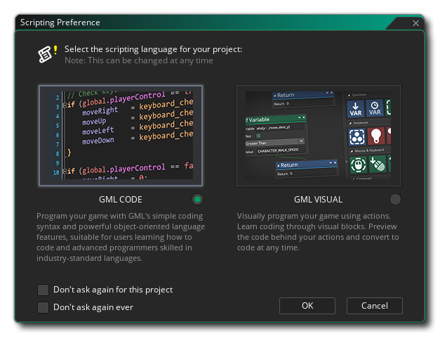The height and width of the screenshot is (341, 440).
Task: Enable Don't ask again ever checkbox
Action: tap(43, 307)
